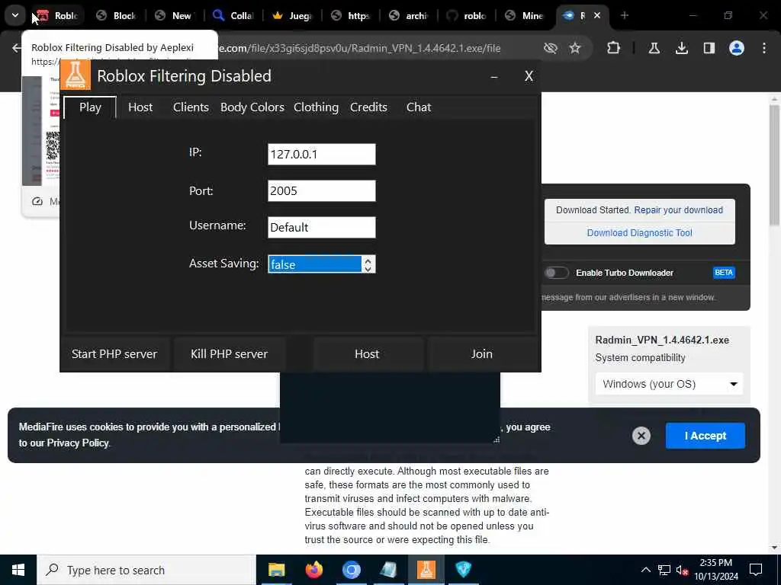Image resolution: width=781 pixels, height=585 pixels.
Task: Open the browser downloads icon
Action: tap(681, 48)
